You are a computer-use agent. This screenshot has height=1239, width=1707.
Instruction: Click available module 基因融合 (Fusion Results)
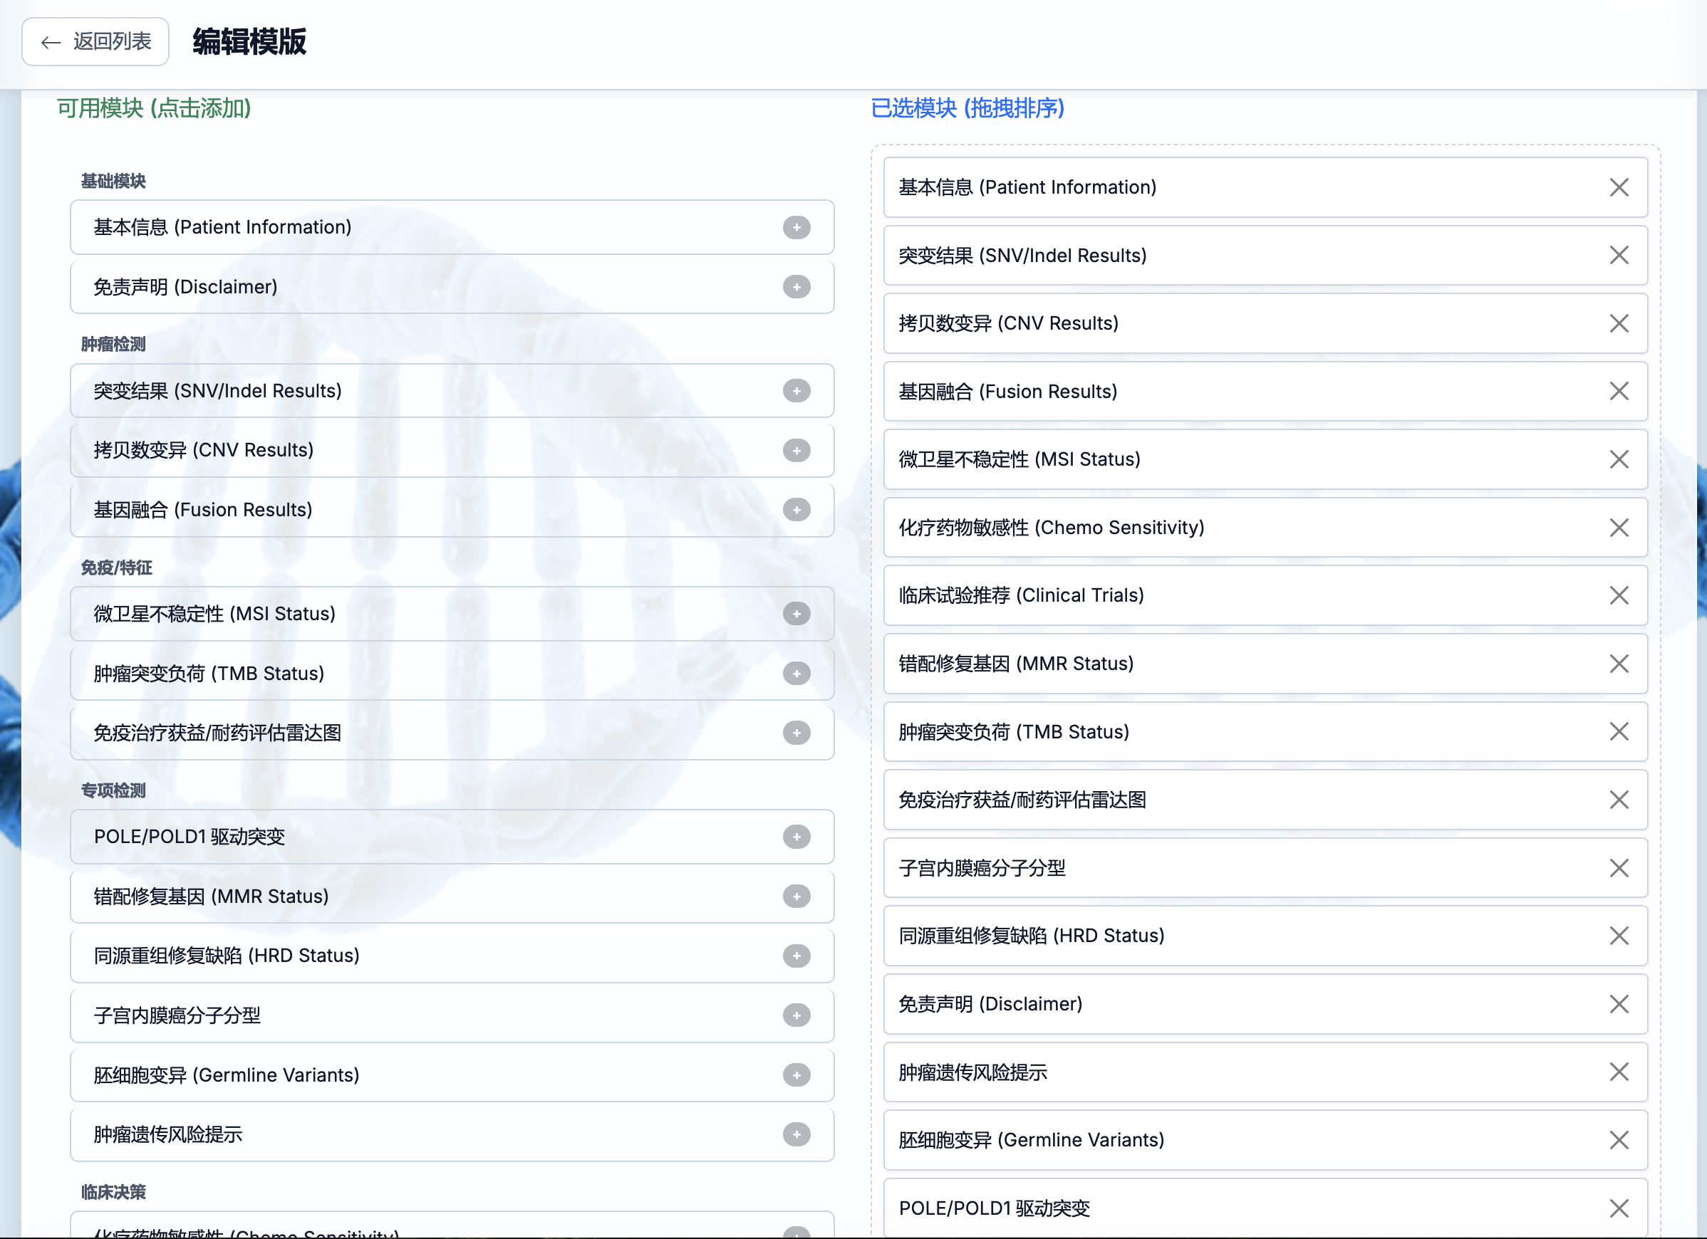pyautogui.click(x=422, y=510)
